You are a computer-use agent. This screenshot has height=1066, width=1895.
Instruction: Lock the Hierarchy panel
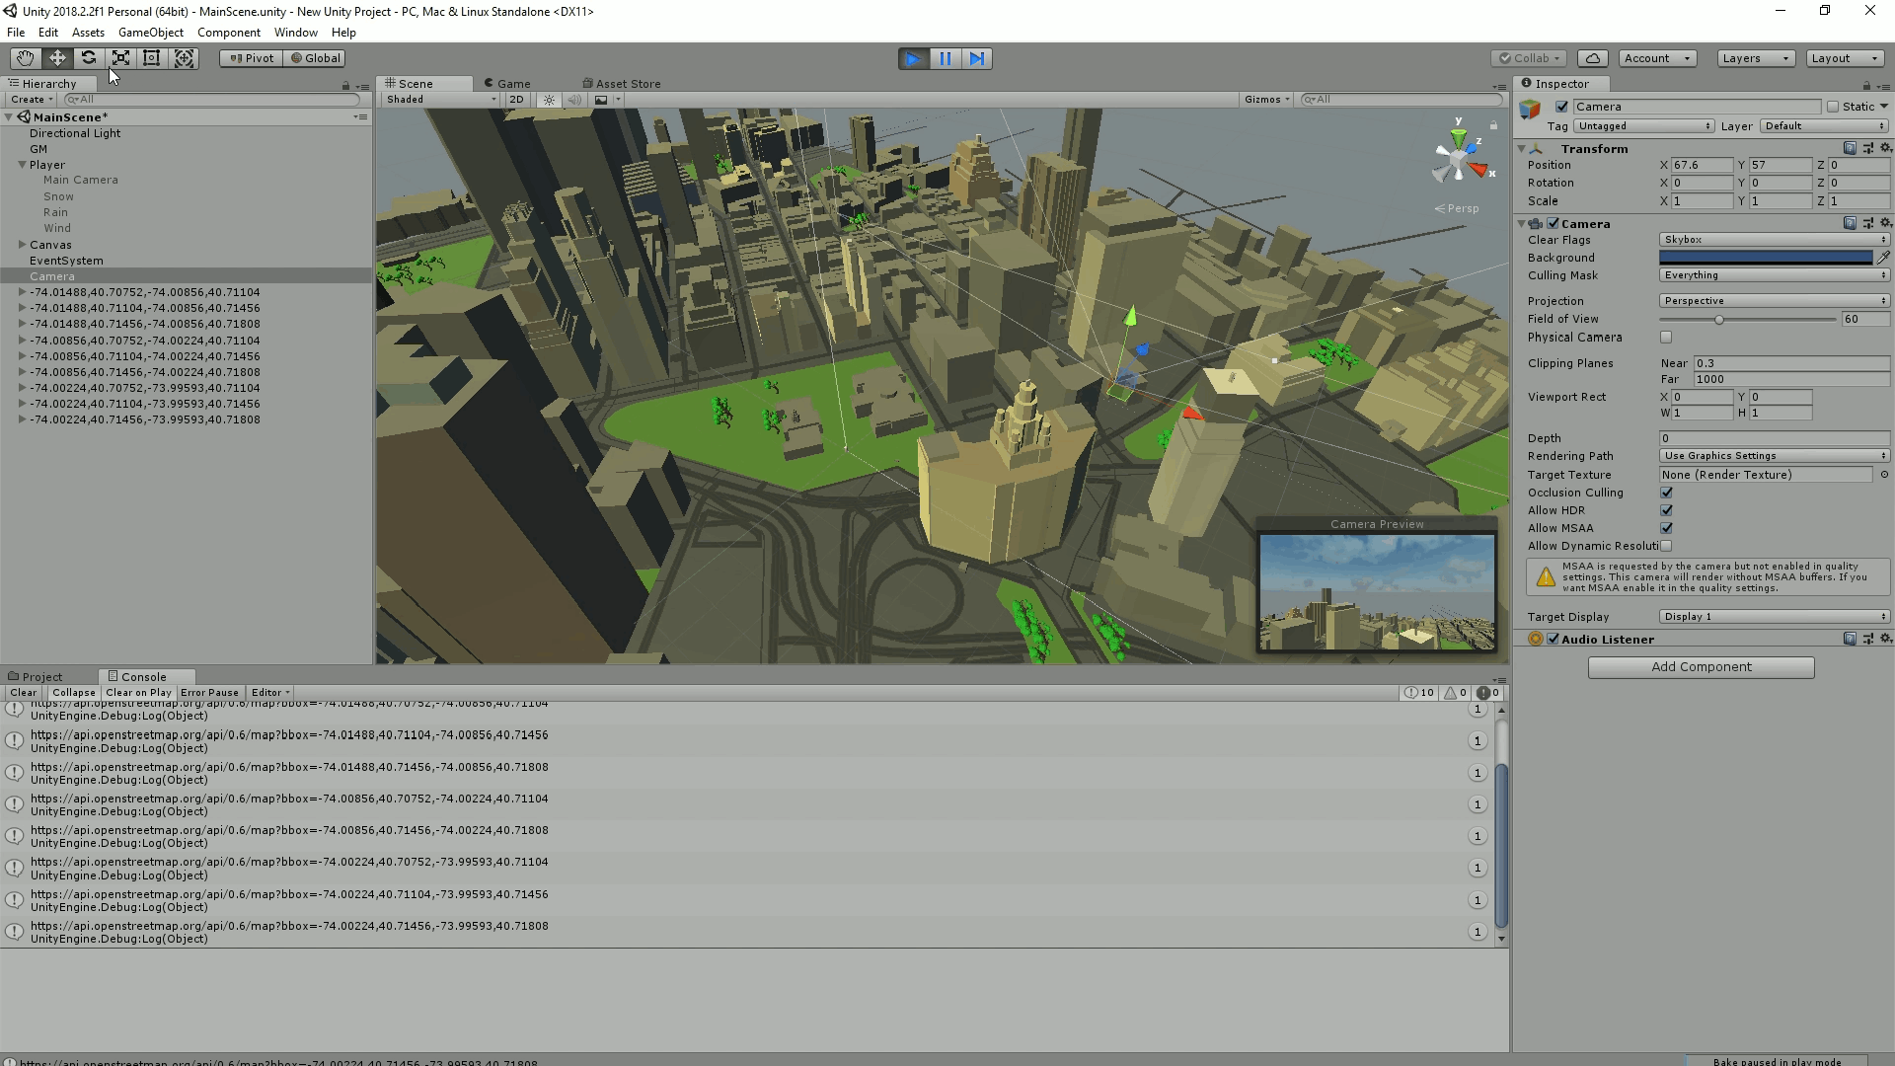[x=345, y=86]
